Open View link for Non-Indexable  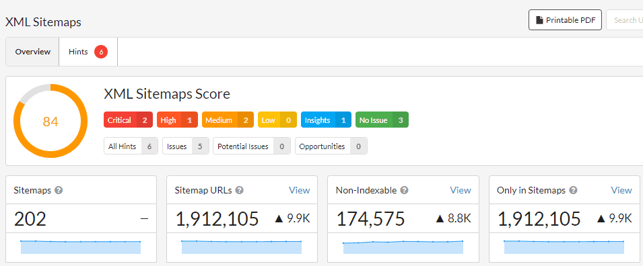[461, 190]
